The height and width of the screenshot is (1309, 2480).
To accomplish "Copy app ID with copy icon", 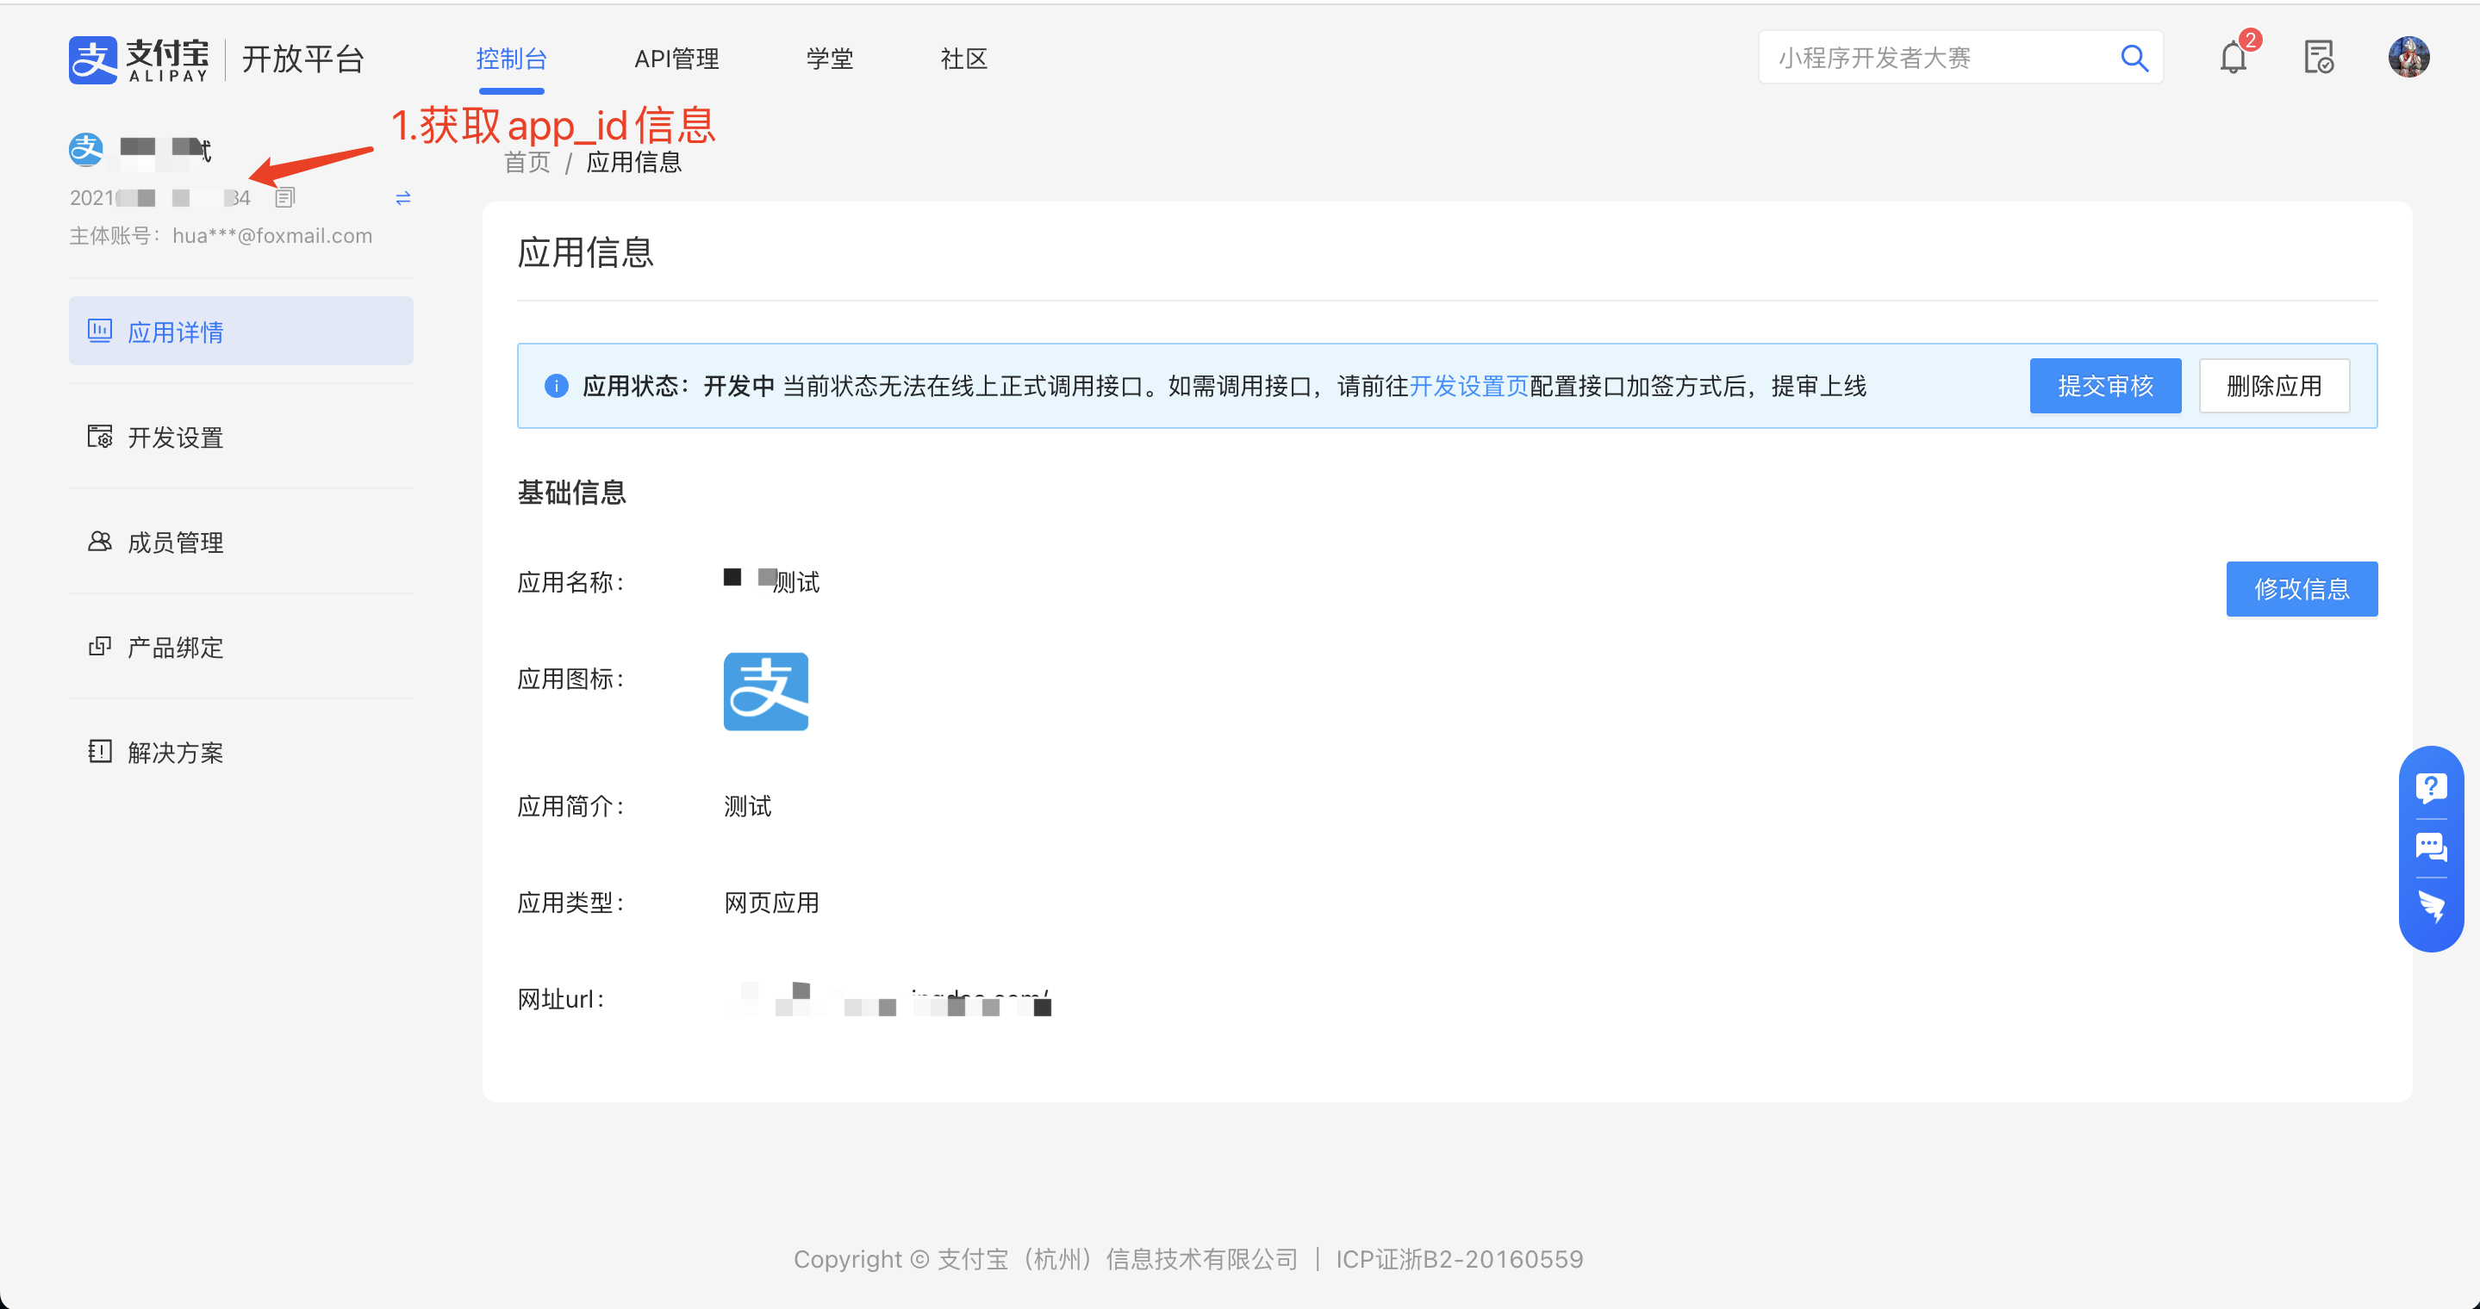I will click(285, 198).
